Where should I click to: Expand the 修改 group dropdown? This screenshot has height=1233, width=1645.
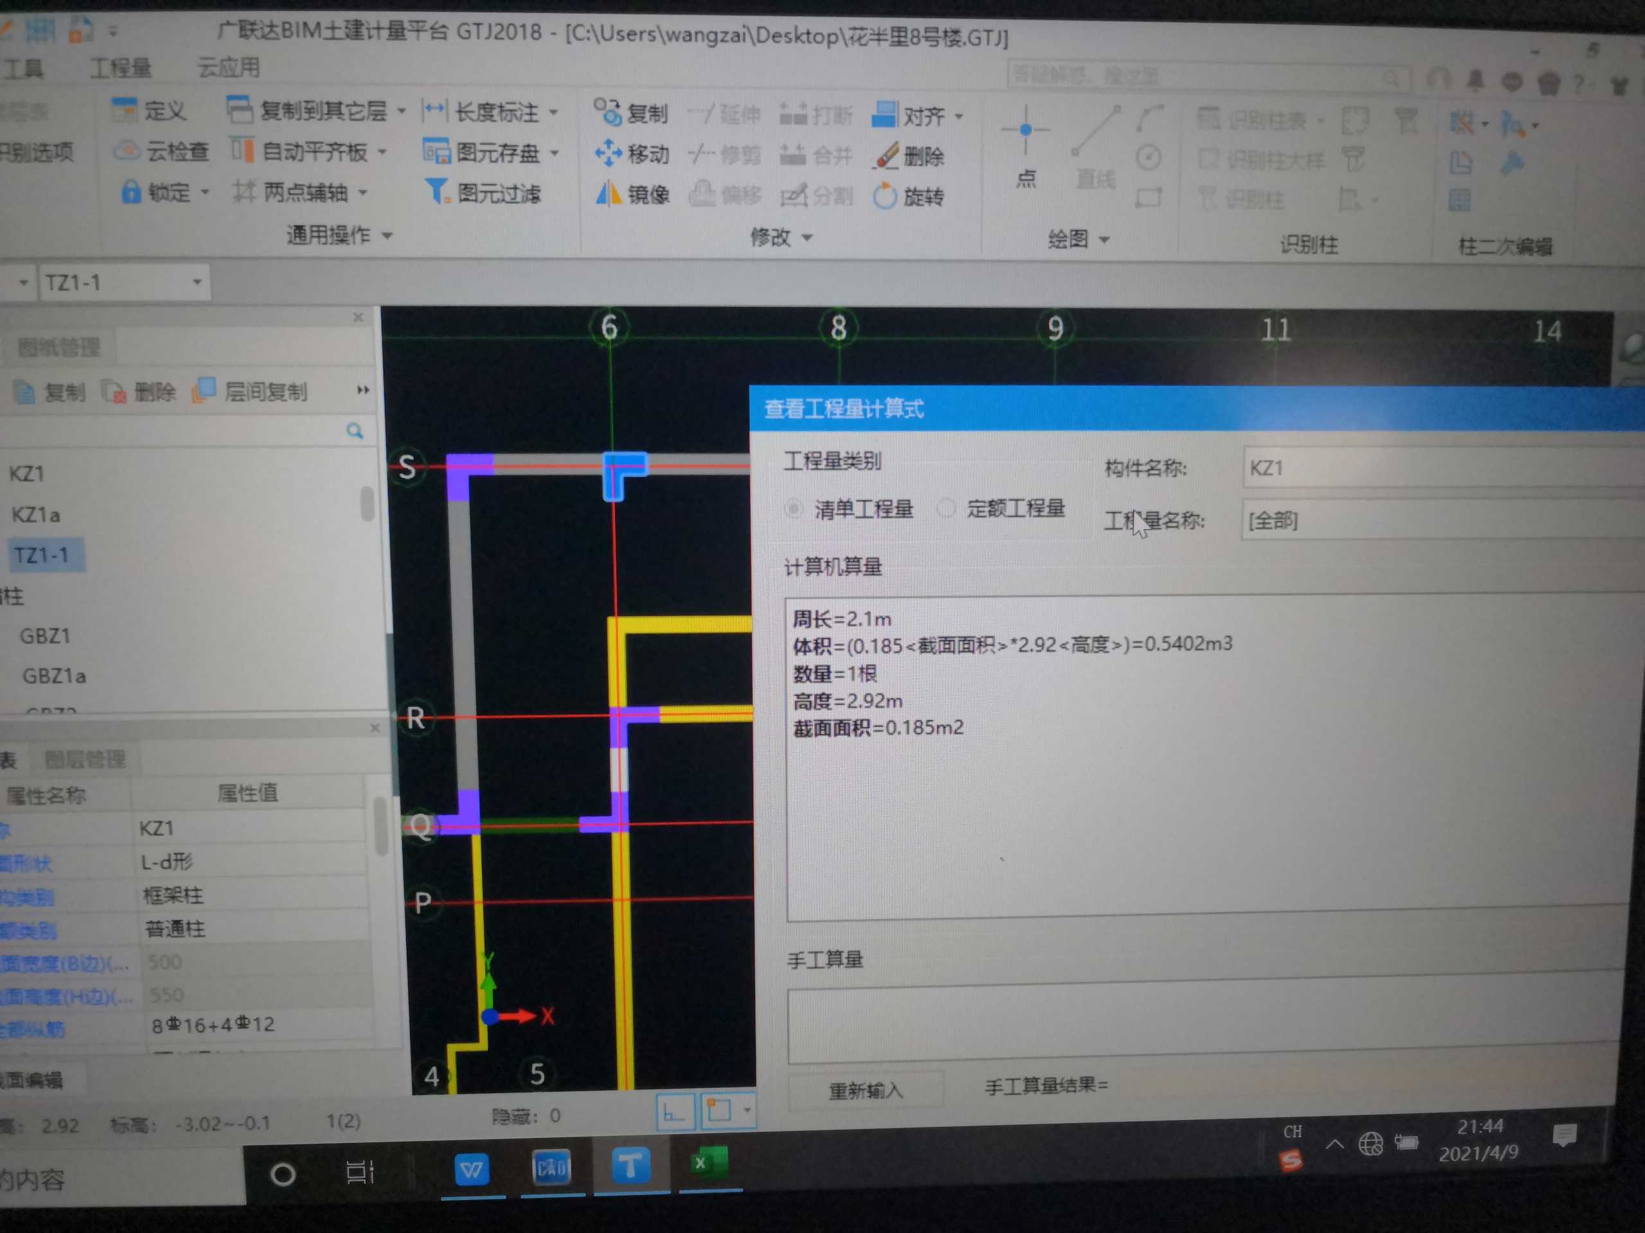(x=808, y=239)
